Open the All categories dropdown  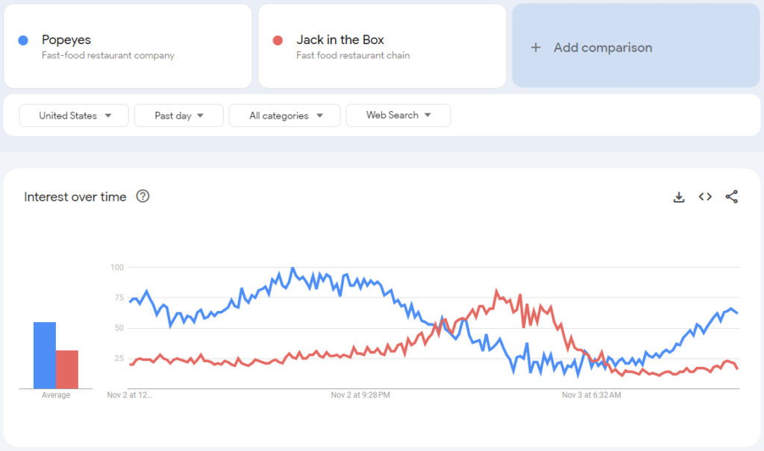(x=284, y=116)
